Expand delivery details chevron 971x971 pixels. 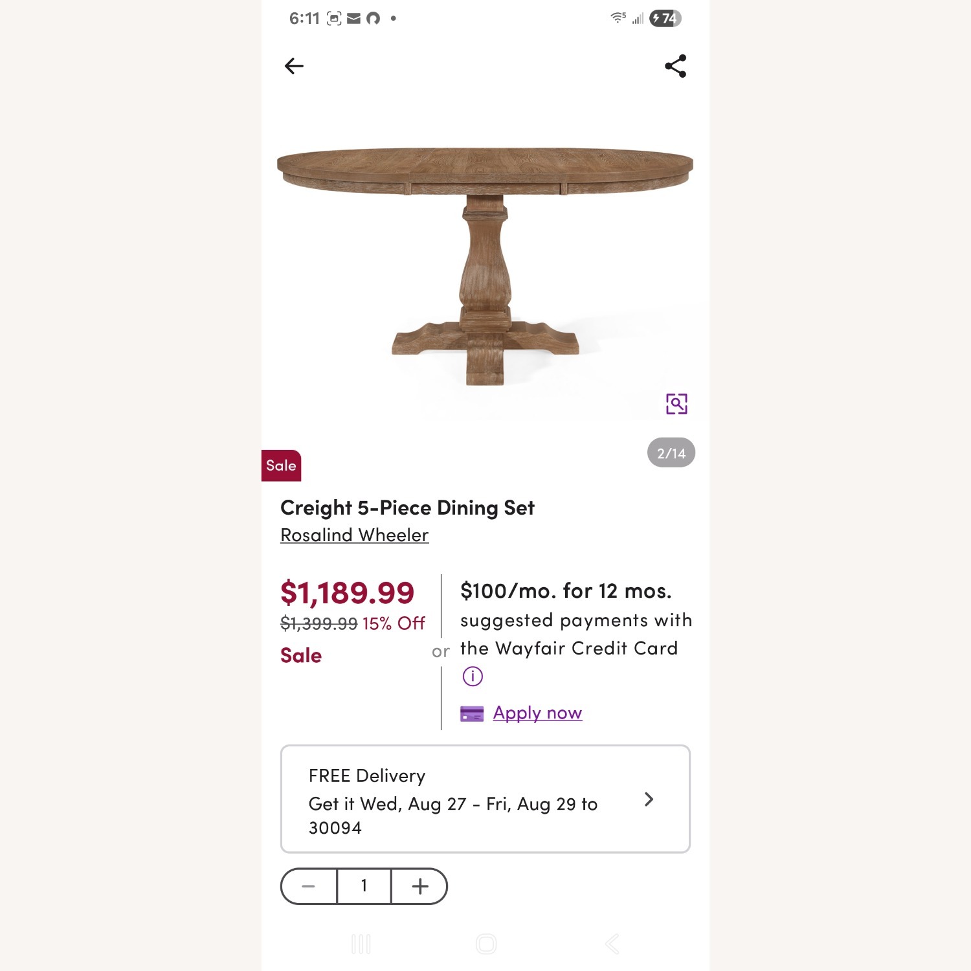point(649,800)
